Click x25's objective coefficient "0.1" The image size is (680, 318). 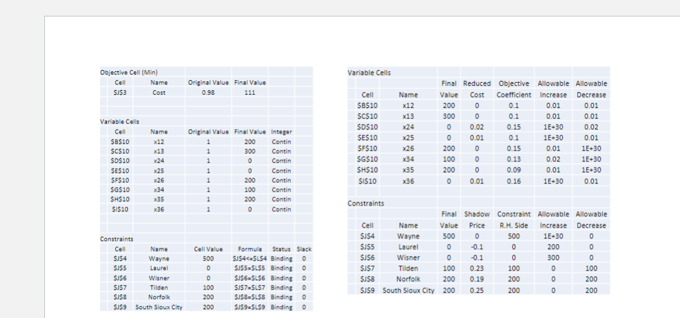coord(514,138)
